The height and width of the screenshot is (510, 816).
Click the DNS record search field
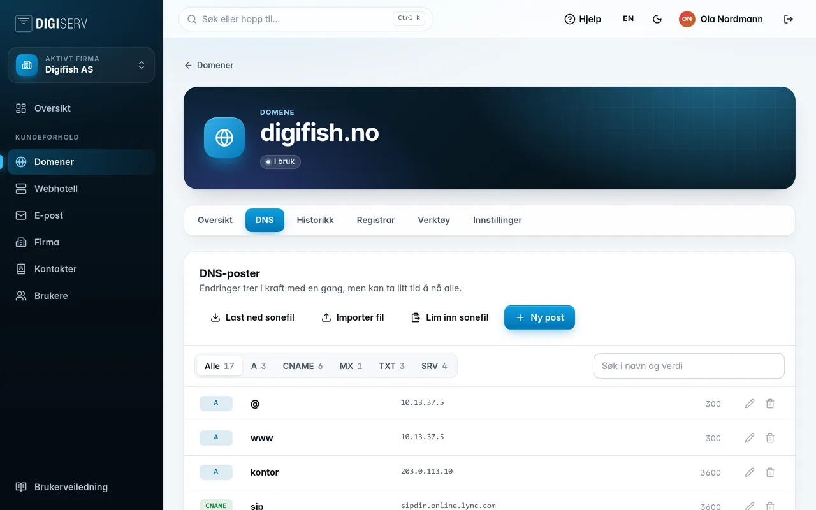coord(689,366)
